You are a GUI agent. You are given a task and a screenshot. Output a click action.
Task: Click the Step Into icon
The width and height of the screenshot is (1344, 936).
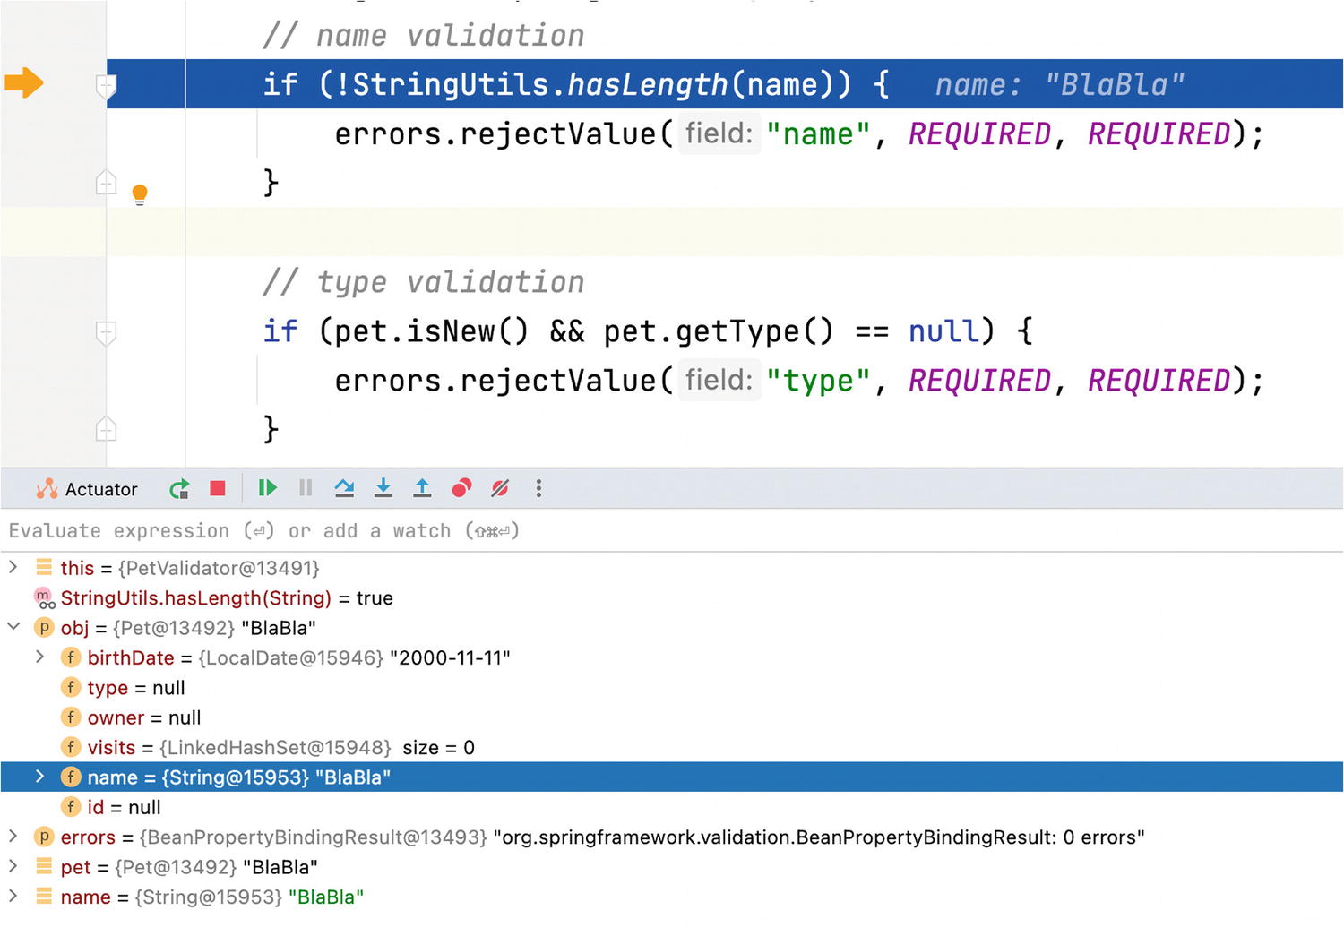[383, 488]
